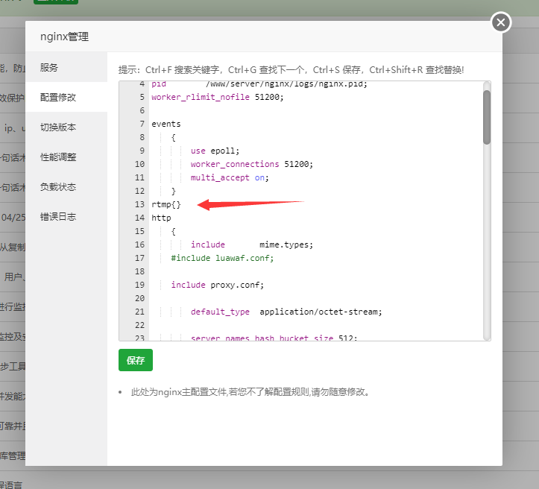Click the #include luawaf.conf; comment line

(x=222, y=258)
